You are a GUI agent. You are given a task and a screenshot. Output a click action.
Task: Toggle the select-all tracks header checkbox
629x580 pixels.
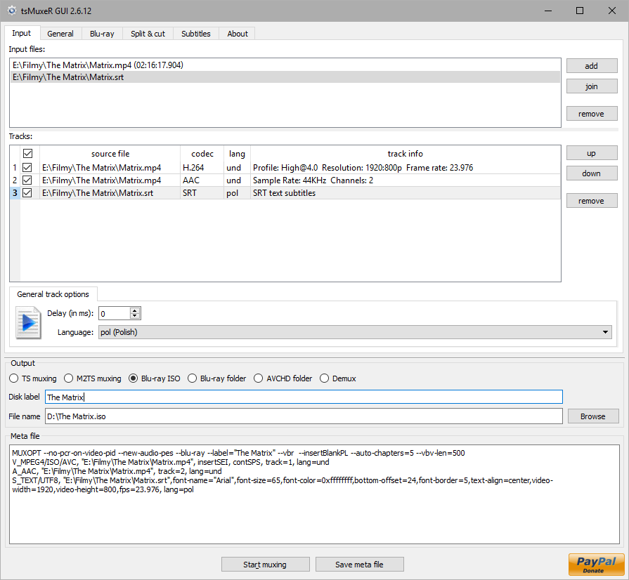point(27,154)
